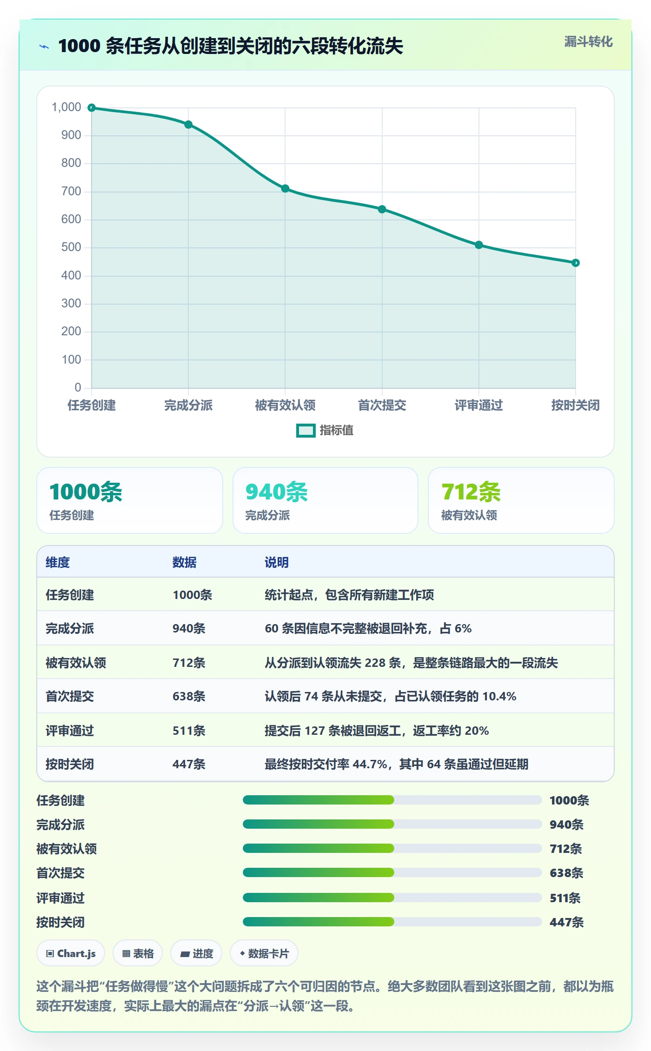Select the 被有效认领 data point on chart
This screenshot has height=1051, width=651.
coord(285,188)
